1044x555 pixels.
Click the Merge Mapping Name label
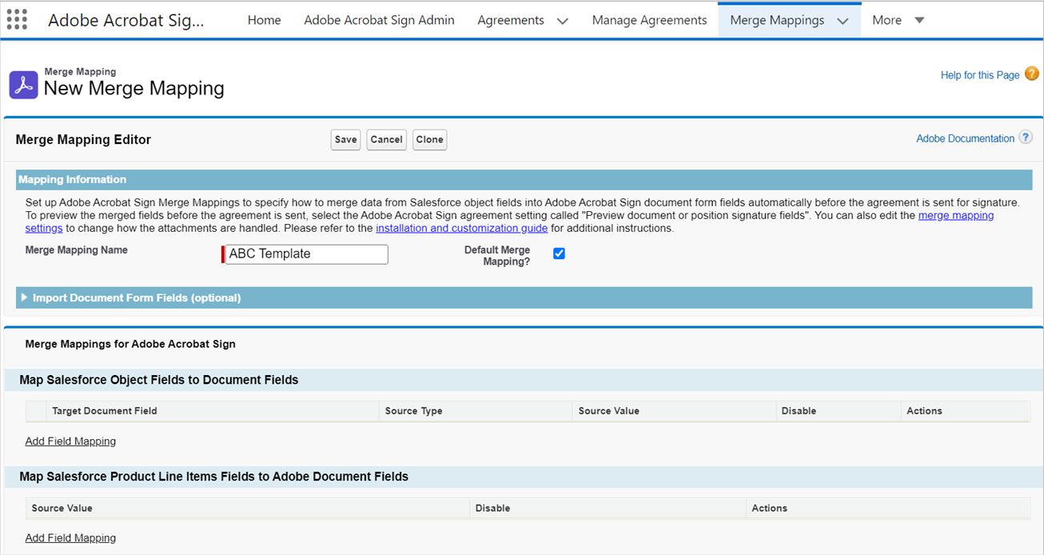pos(76,250)
